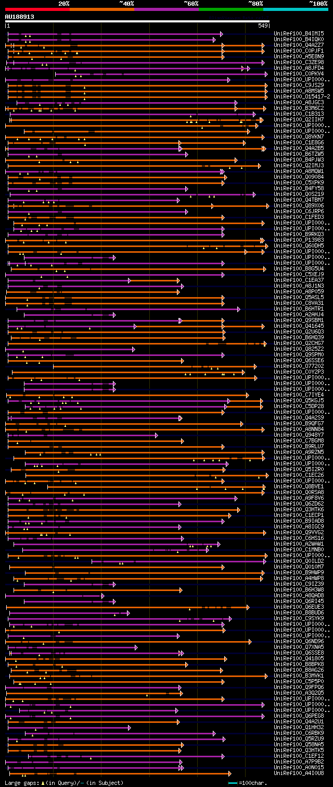Open hit UniRef100_P13983
The image size is (333, 787).
(x=299, y=240)
